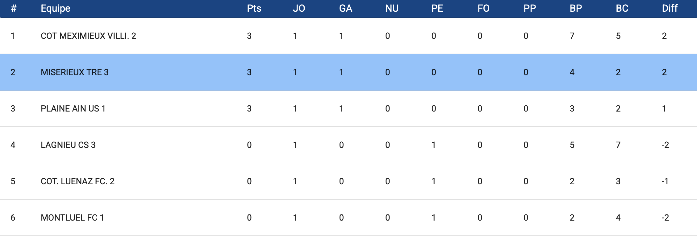Click the -2 Diff value for LAGNIEU CS 3

tap(665, 145)
